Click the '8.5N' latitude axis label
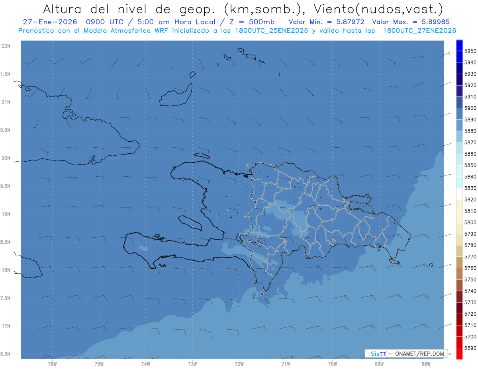478x369 pixels. click(x=6, y=242)
